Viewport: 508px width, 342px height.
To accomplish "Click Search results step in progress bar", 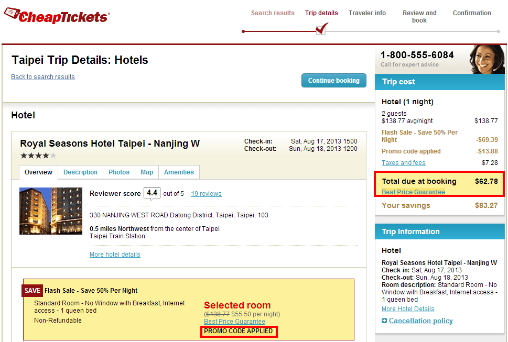I will point(273,13).
